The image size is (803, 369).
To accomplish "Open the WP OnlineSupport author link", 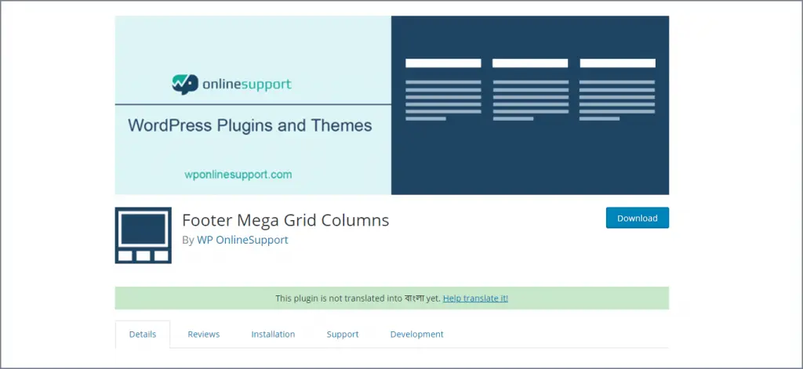I will point(242,240).
